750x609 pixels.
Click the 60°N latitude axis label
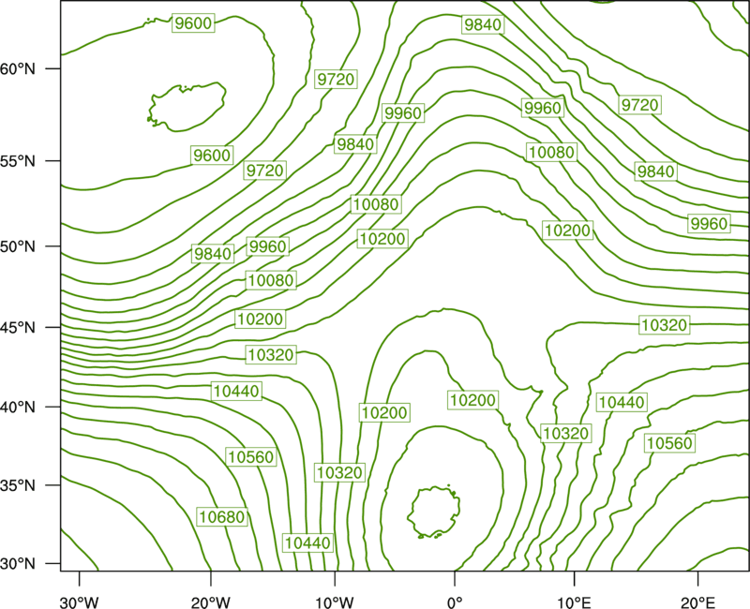click(x=18, y=69)
